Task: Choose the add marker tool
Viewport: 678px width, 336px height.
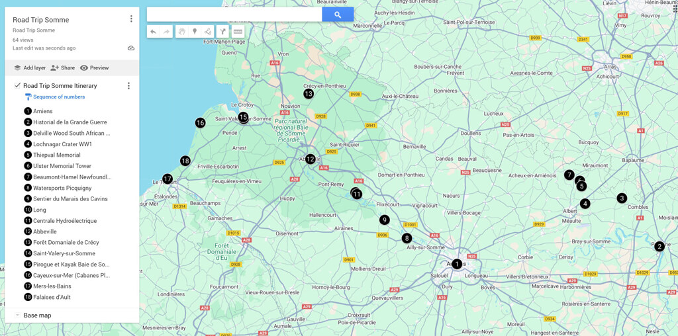Action: 195,32
